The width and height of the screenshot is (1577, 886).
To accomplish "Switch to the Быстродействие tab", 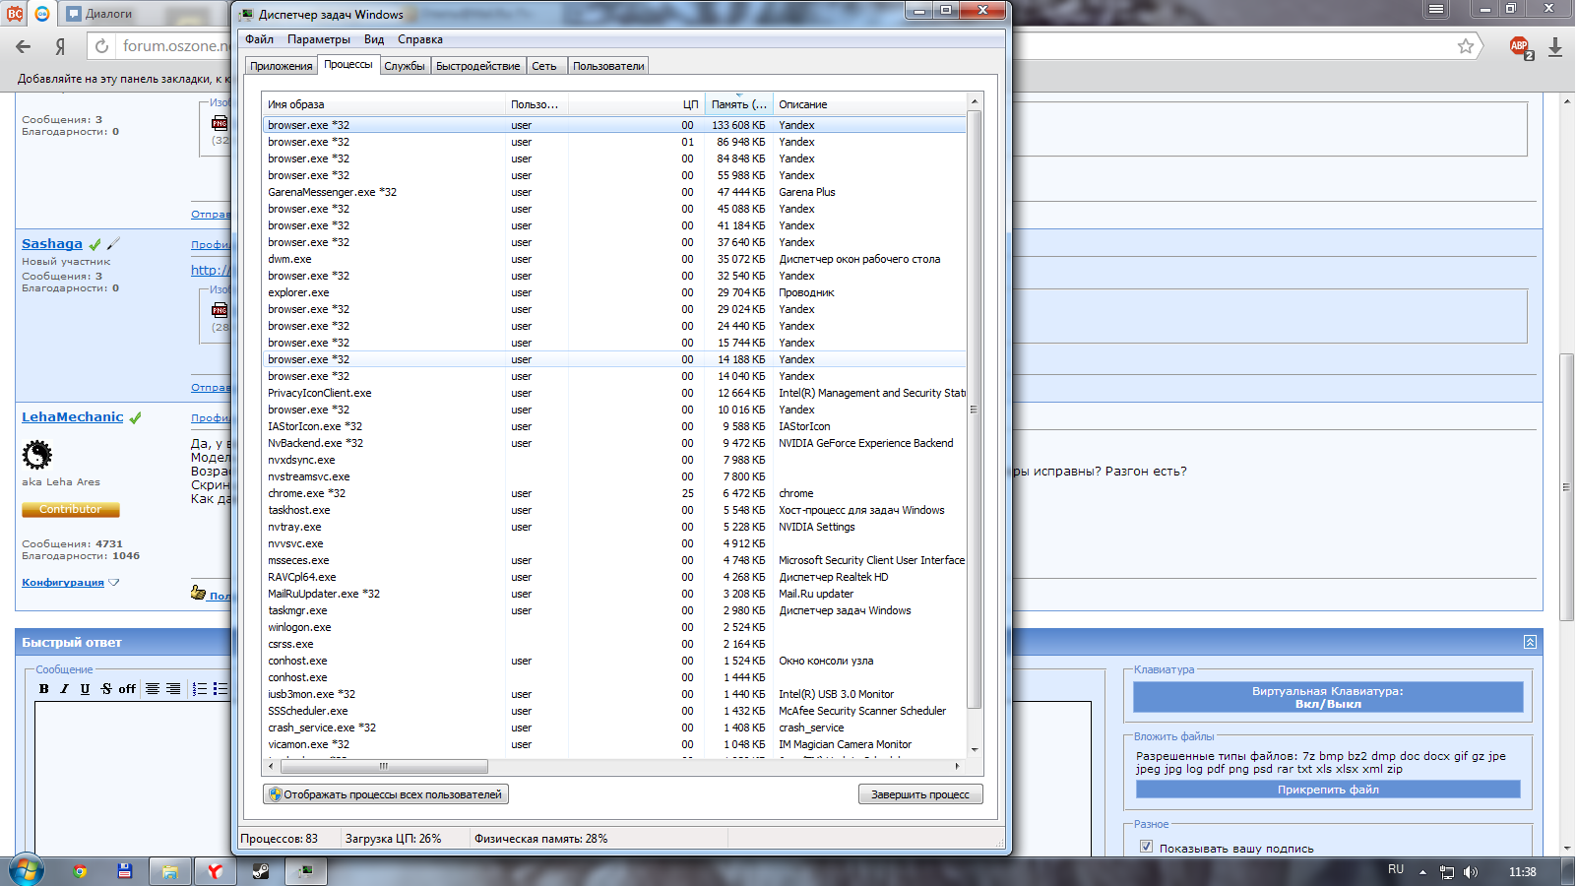I will click(477, 66).
